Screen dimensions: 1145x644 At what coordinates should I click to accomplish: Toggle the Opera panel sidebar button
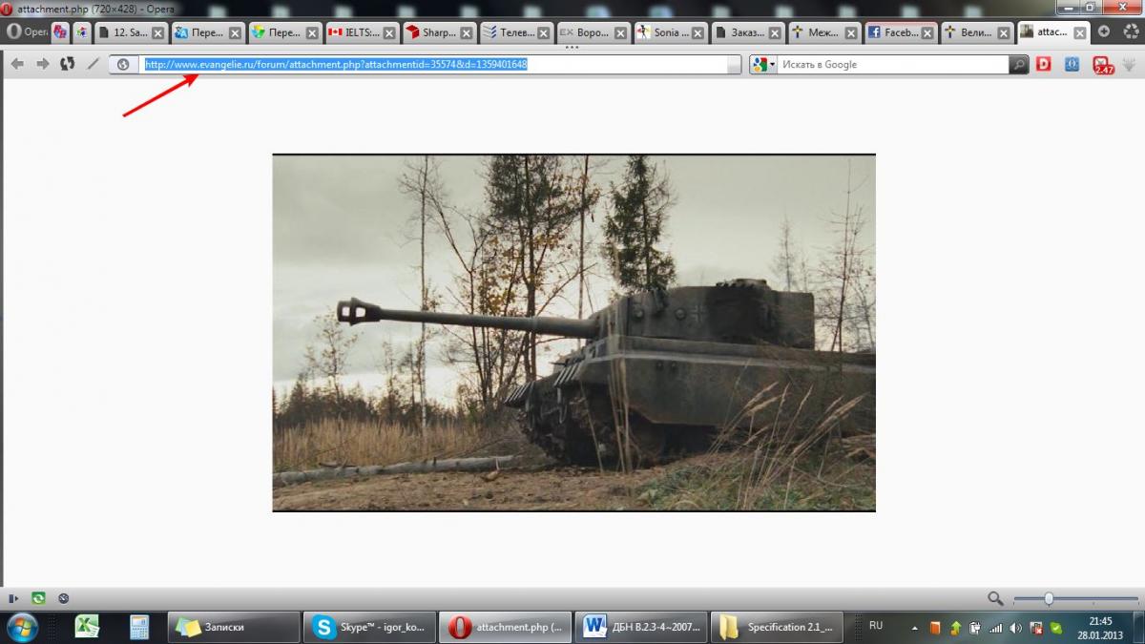(x=13, y=598)
